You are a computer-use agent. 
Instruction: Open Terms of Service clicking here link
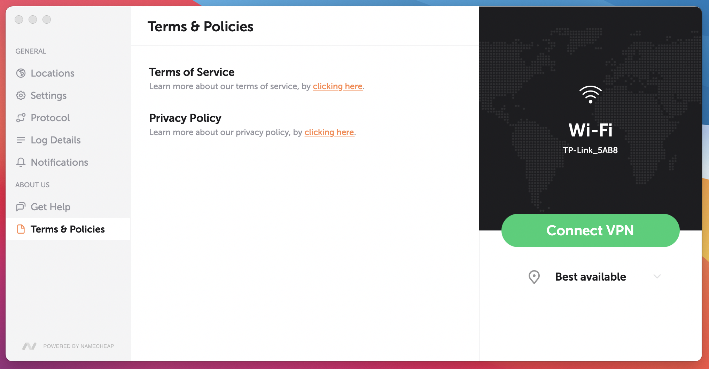point(337,86)
